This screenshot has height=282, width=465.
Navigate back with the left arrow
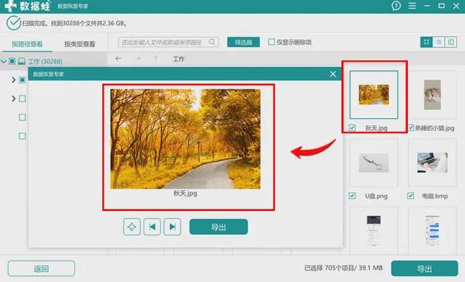pos(118,58)
